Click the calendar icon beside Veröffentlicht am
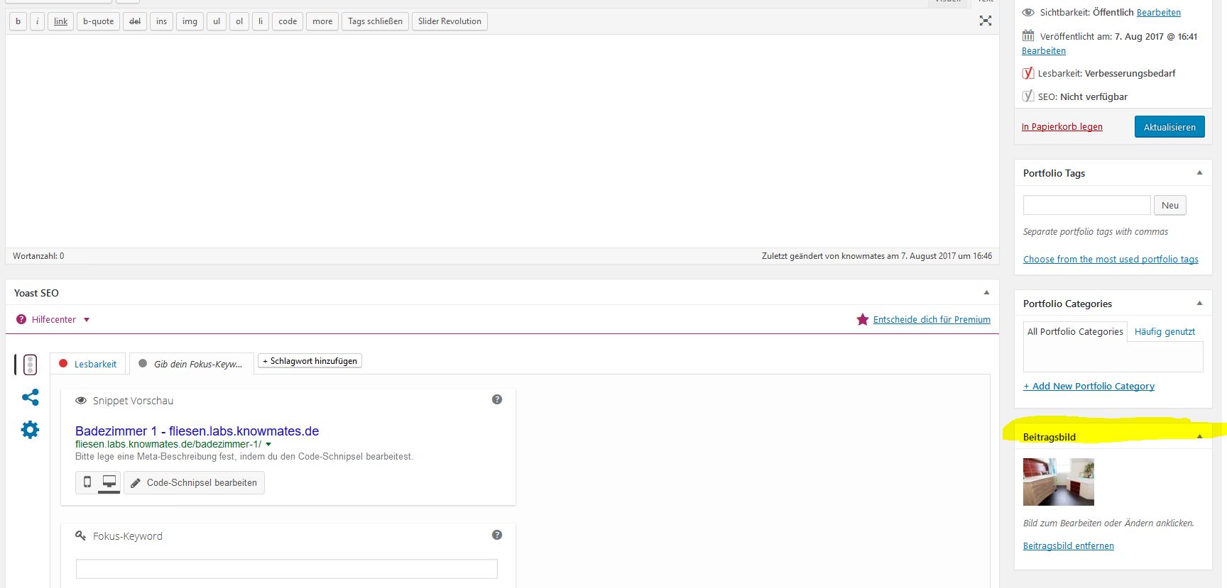1227x588 pixels. coord(1028,35)
